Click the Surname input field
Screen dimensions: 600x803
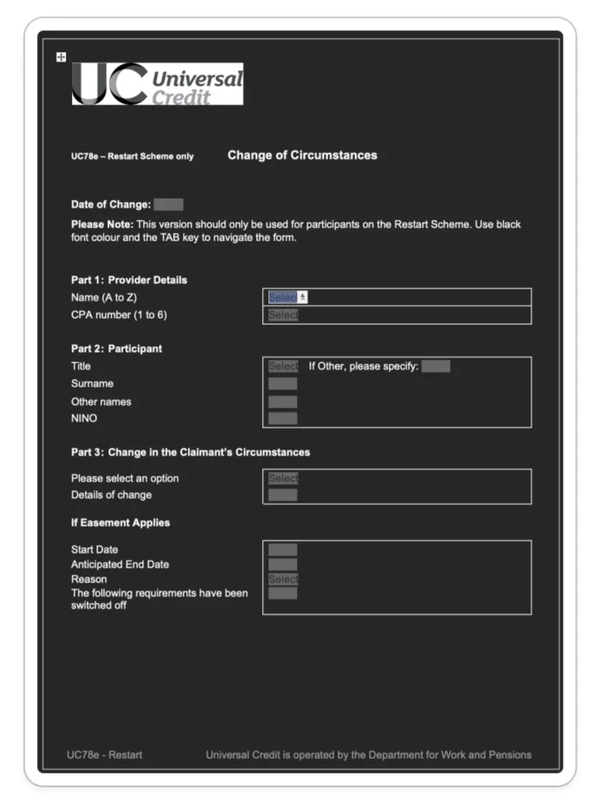point(282,384)
